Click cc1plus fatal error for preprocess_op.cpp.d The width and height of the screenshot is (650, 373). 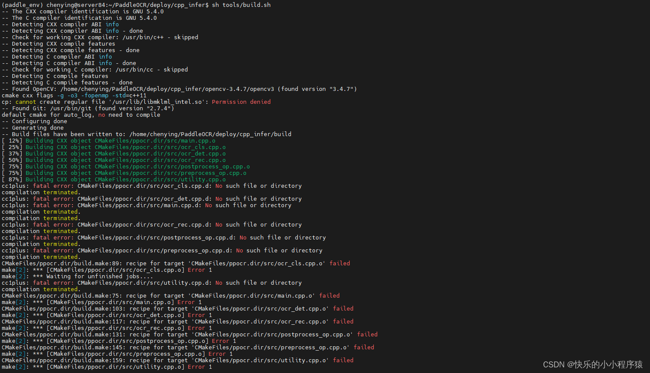tap(162, 250)
